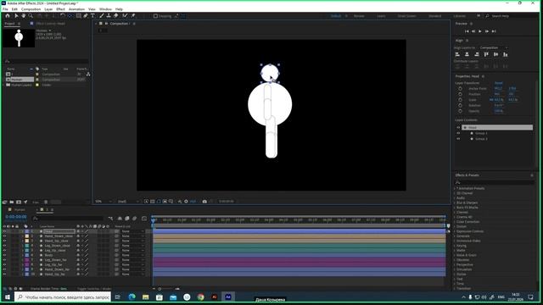Open the Animation menu
Viewport: 543px width, 305px height.
click(x=76, y=9)
